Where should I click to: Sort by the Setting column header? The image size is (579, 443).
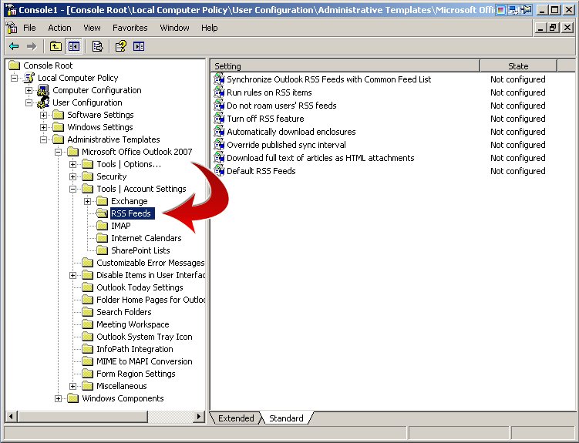click(x=345, y=66)
